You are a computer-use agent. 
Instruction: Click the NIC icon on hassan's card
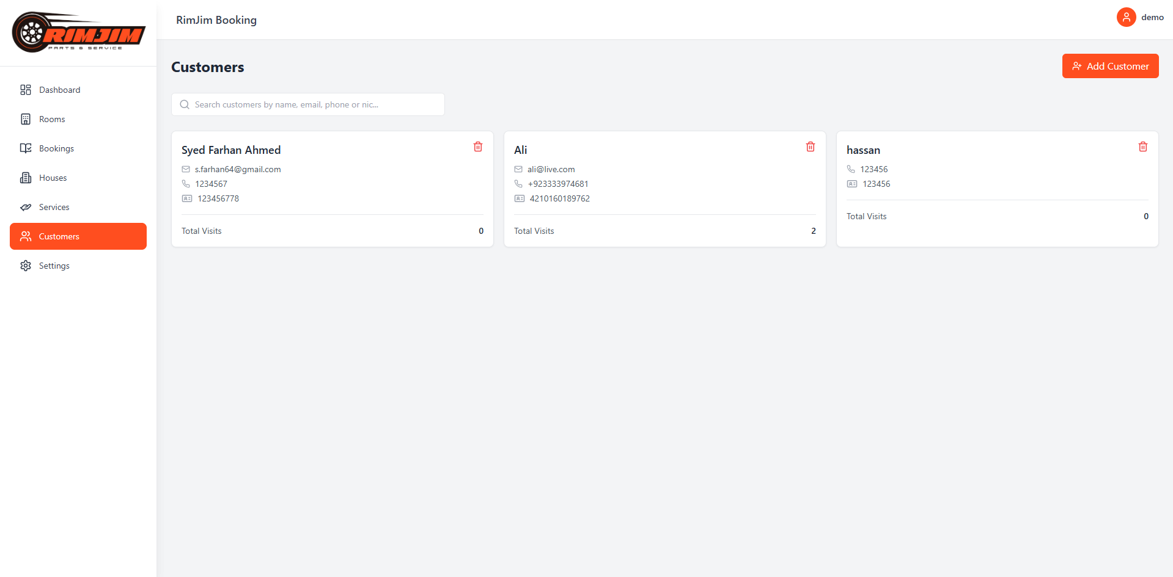tap(851, 184)
